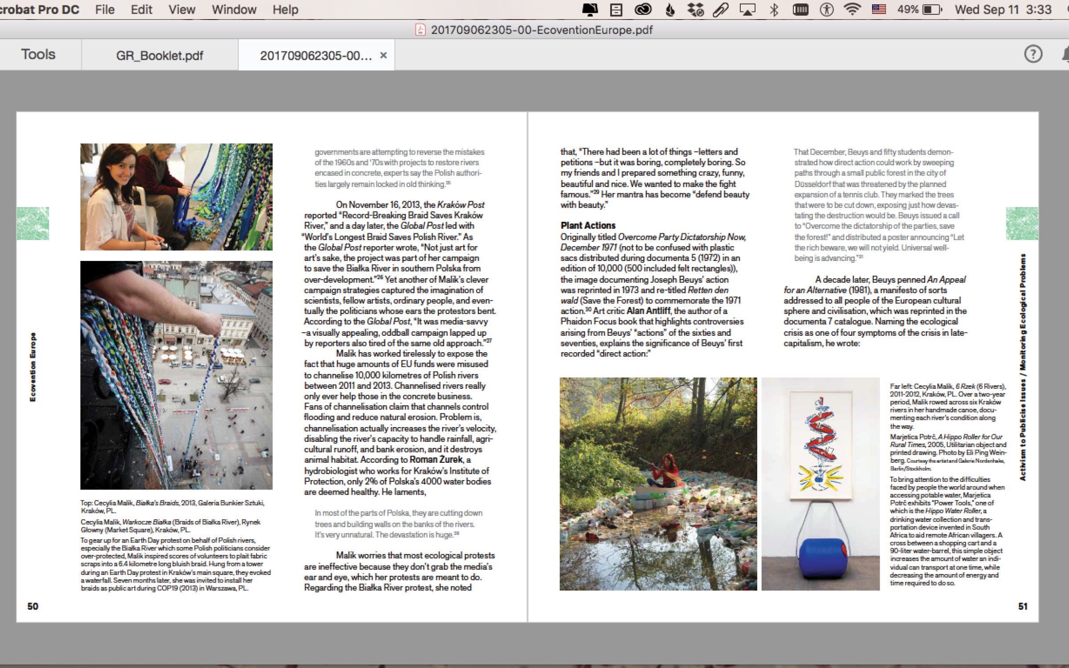Click the paperclip menu bar icon
1069x668 pixels.
(x=721, y=9)
